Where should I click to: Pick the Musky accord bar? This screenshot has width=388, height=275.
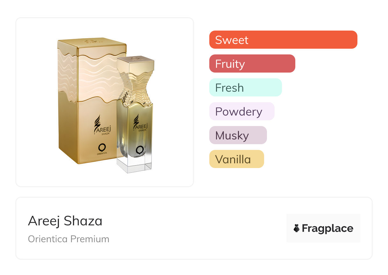coord(238,135)
